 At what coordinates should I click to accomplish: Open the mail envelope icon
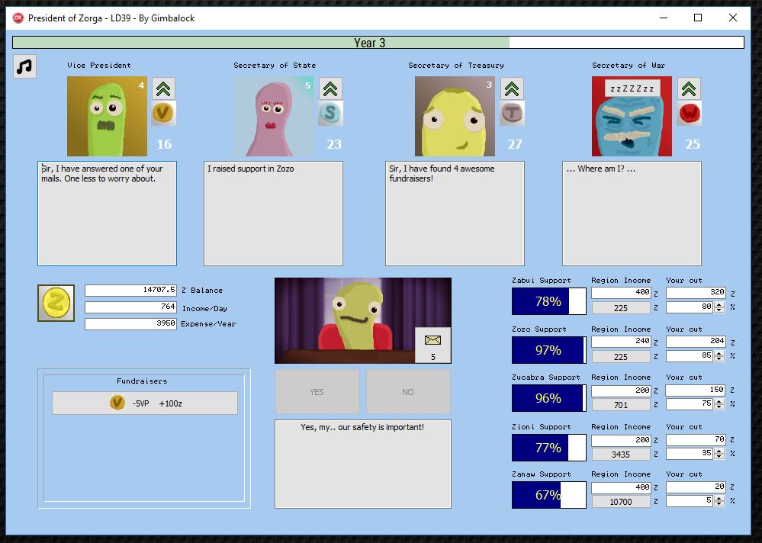click(x=432, y=345)
